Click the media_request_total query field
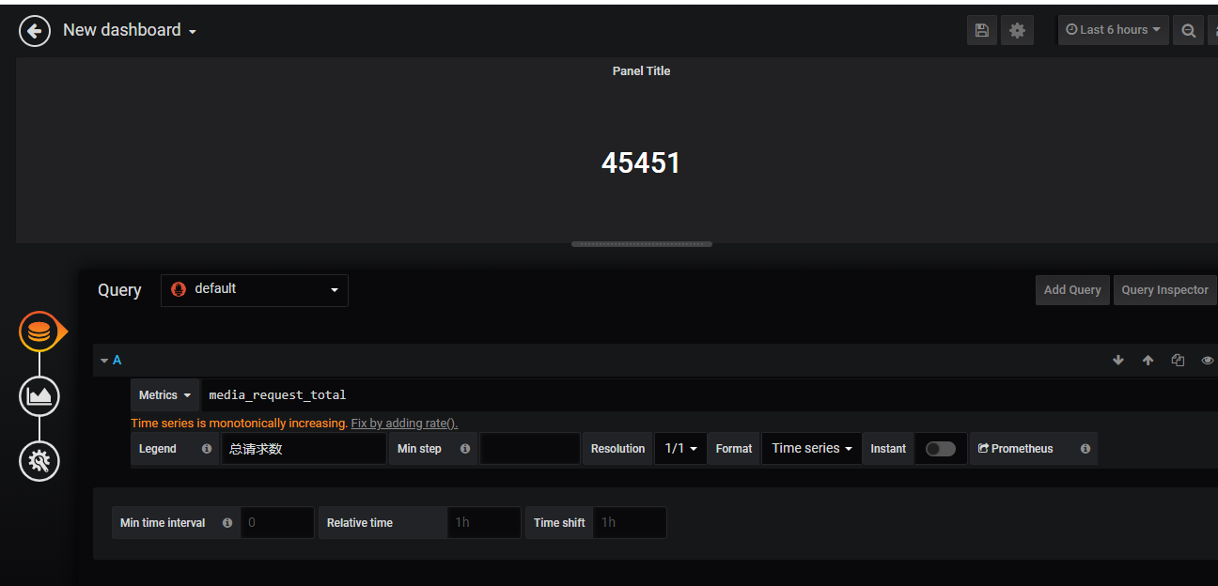The width and height of the screenshot is (1218, 586). pos(710,395)
